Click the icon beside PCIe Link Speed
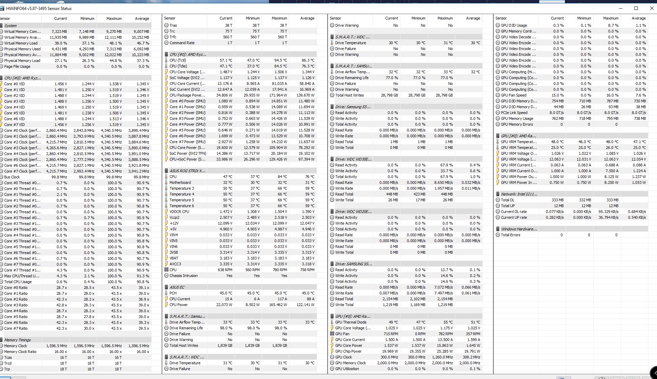 pos(498,113)
